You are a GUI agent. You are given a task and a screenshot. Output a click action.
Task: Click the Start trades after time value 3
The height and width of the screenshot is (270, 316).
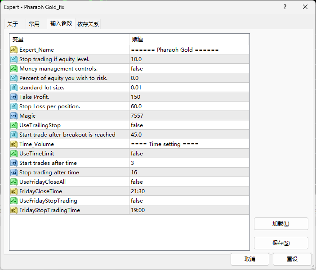pos(133,163)
